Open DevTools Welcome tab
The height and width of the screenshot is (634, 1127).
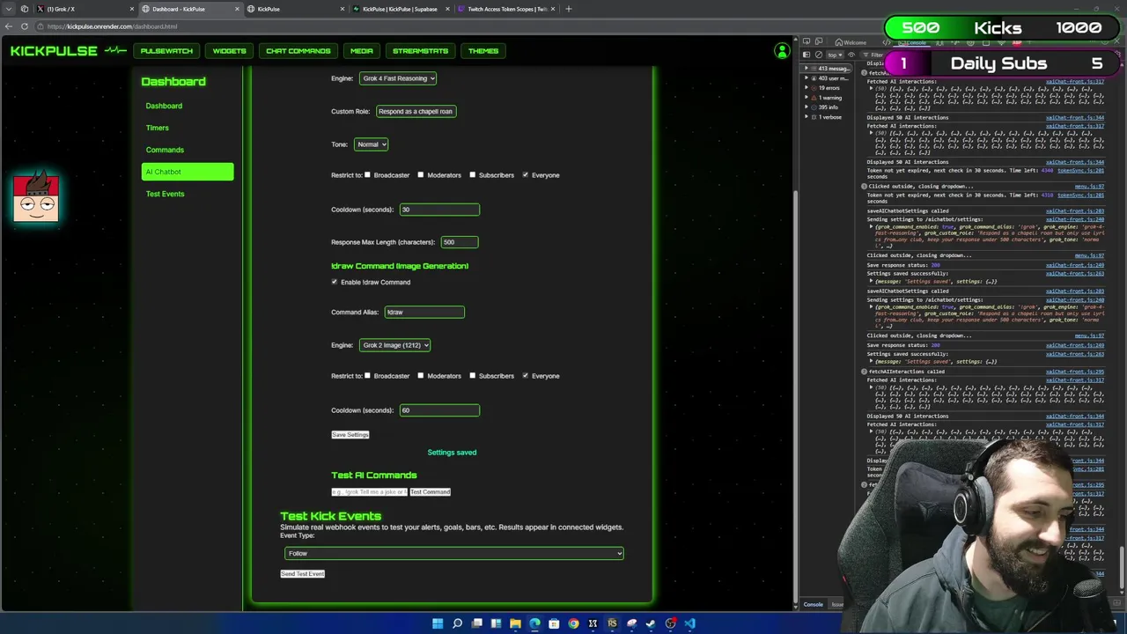tap(851, 42)
